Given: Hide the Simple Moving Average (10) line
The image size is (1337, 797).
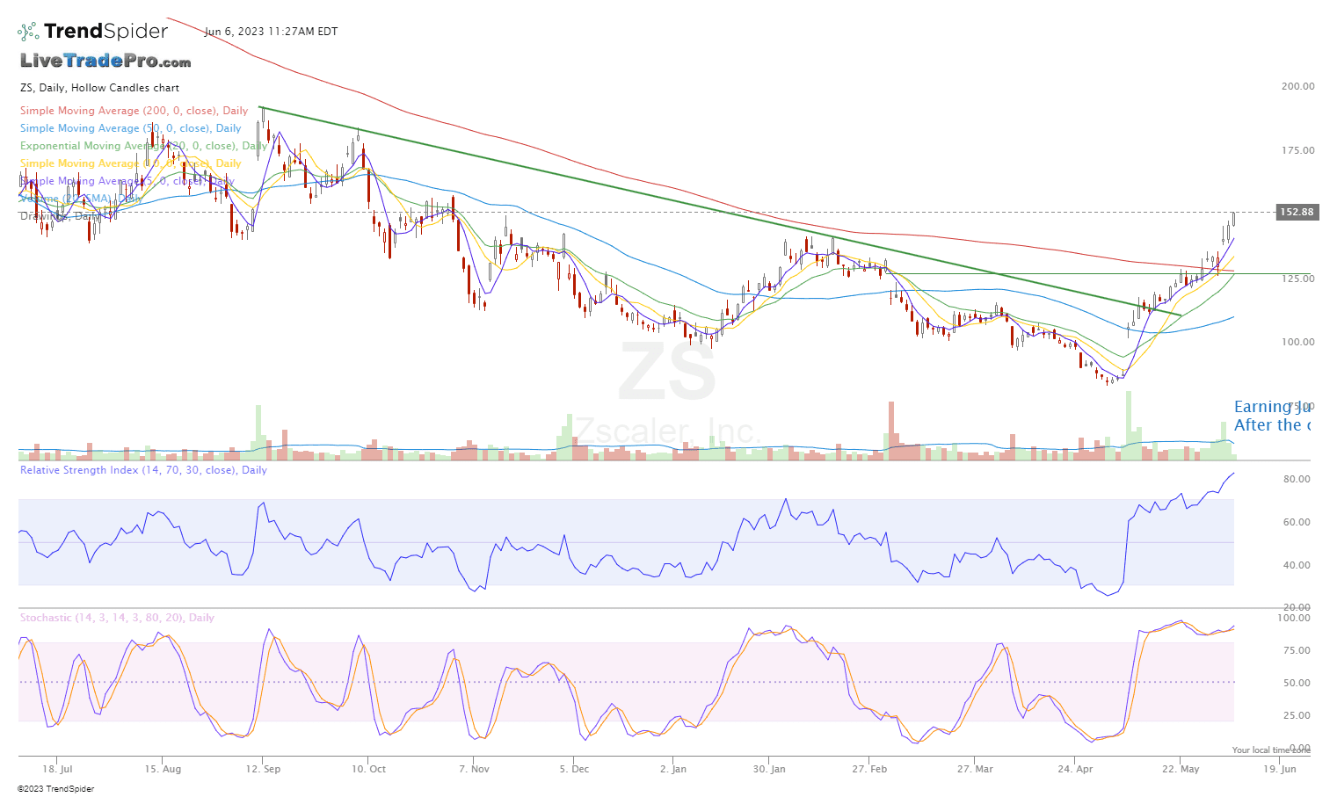Looking at the screenshot, I should [x=130, y=163].
